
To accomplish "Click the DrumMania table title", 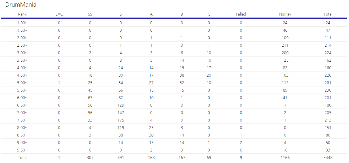I will 21,5.
